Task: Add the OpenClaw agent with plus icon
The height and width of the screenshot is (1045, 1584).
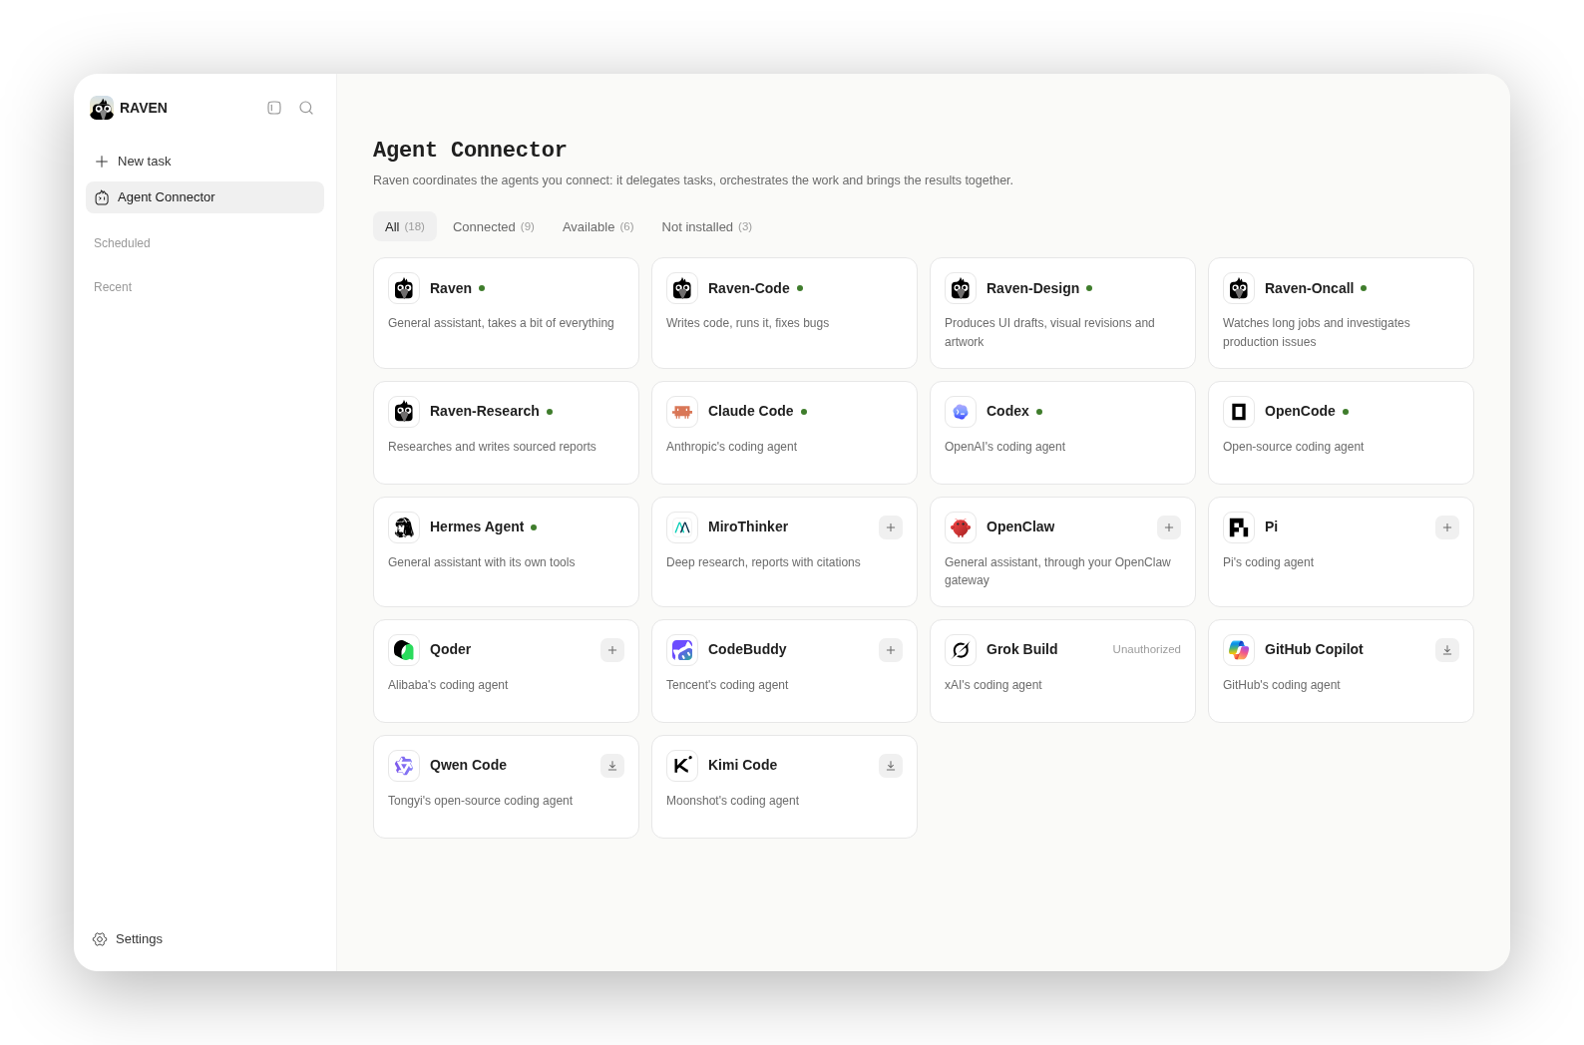Action: tap(1169, 527)
